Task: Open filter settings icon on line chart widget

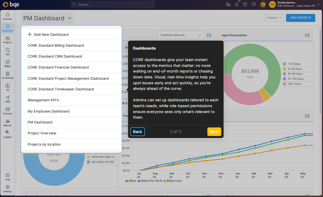Action: tap(307, 116)
